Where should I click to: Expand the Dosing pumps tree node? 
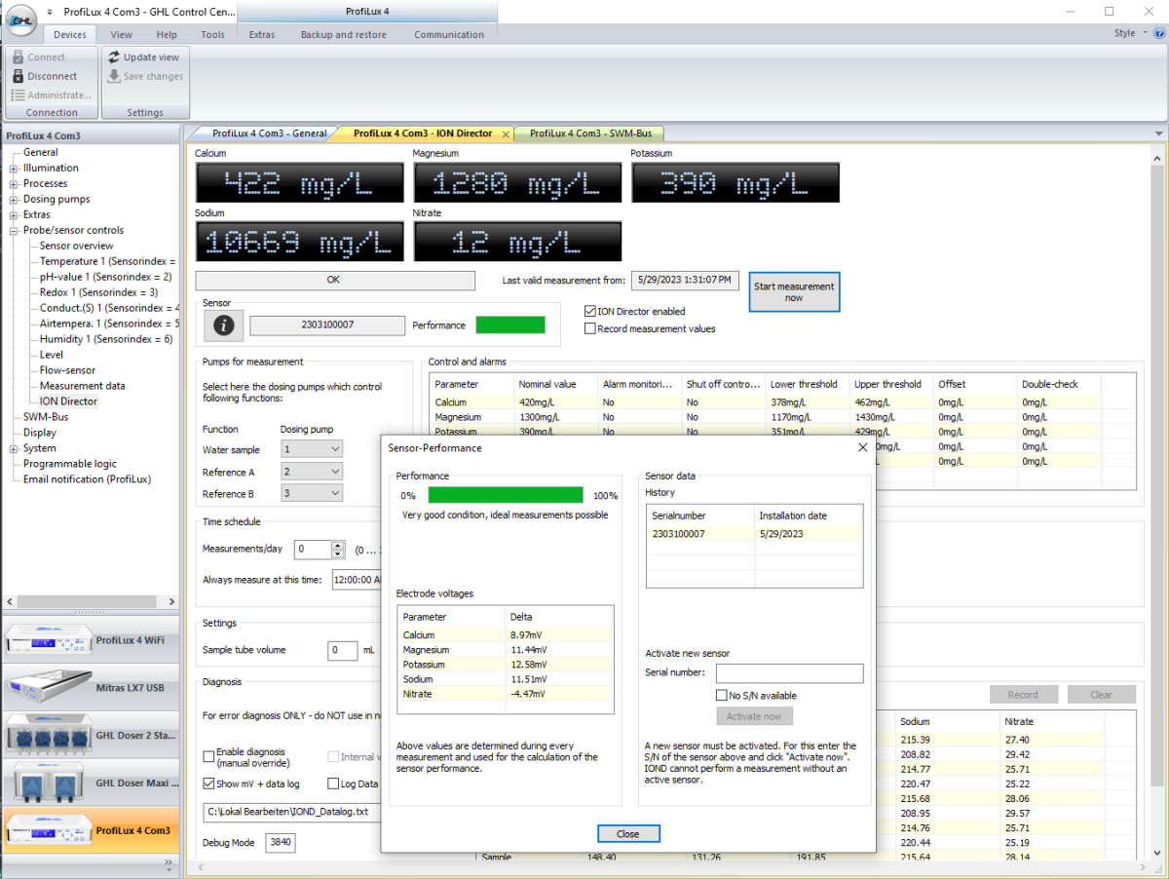pyautogui.click(x=14, y=200)
